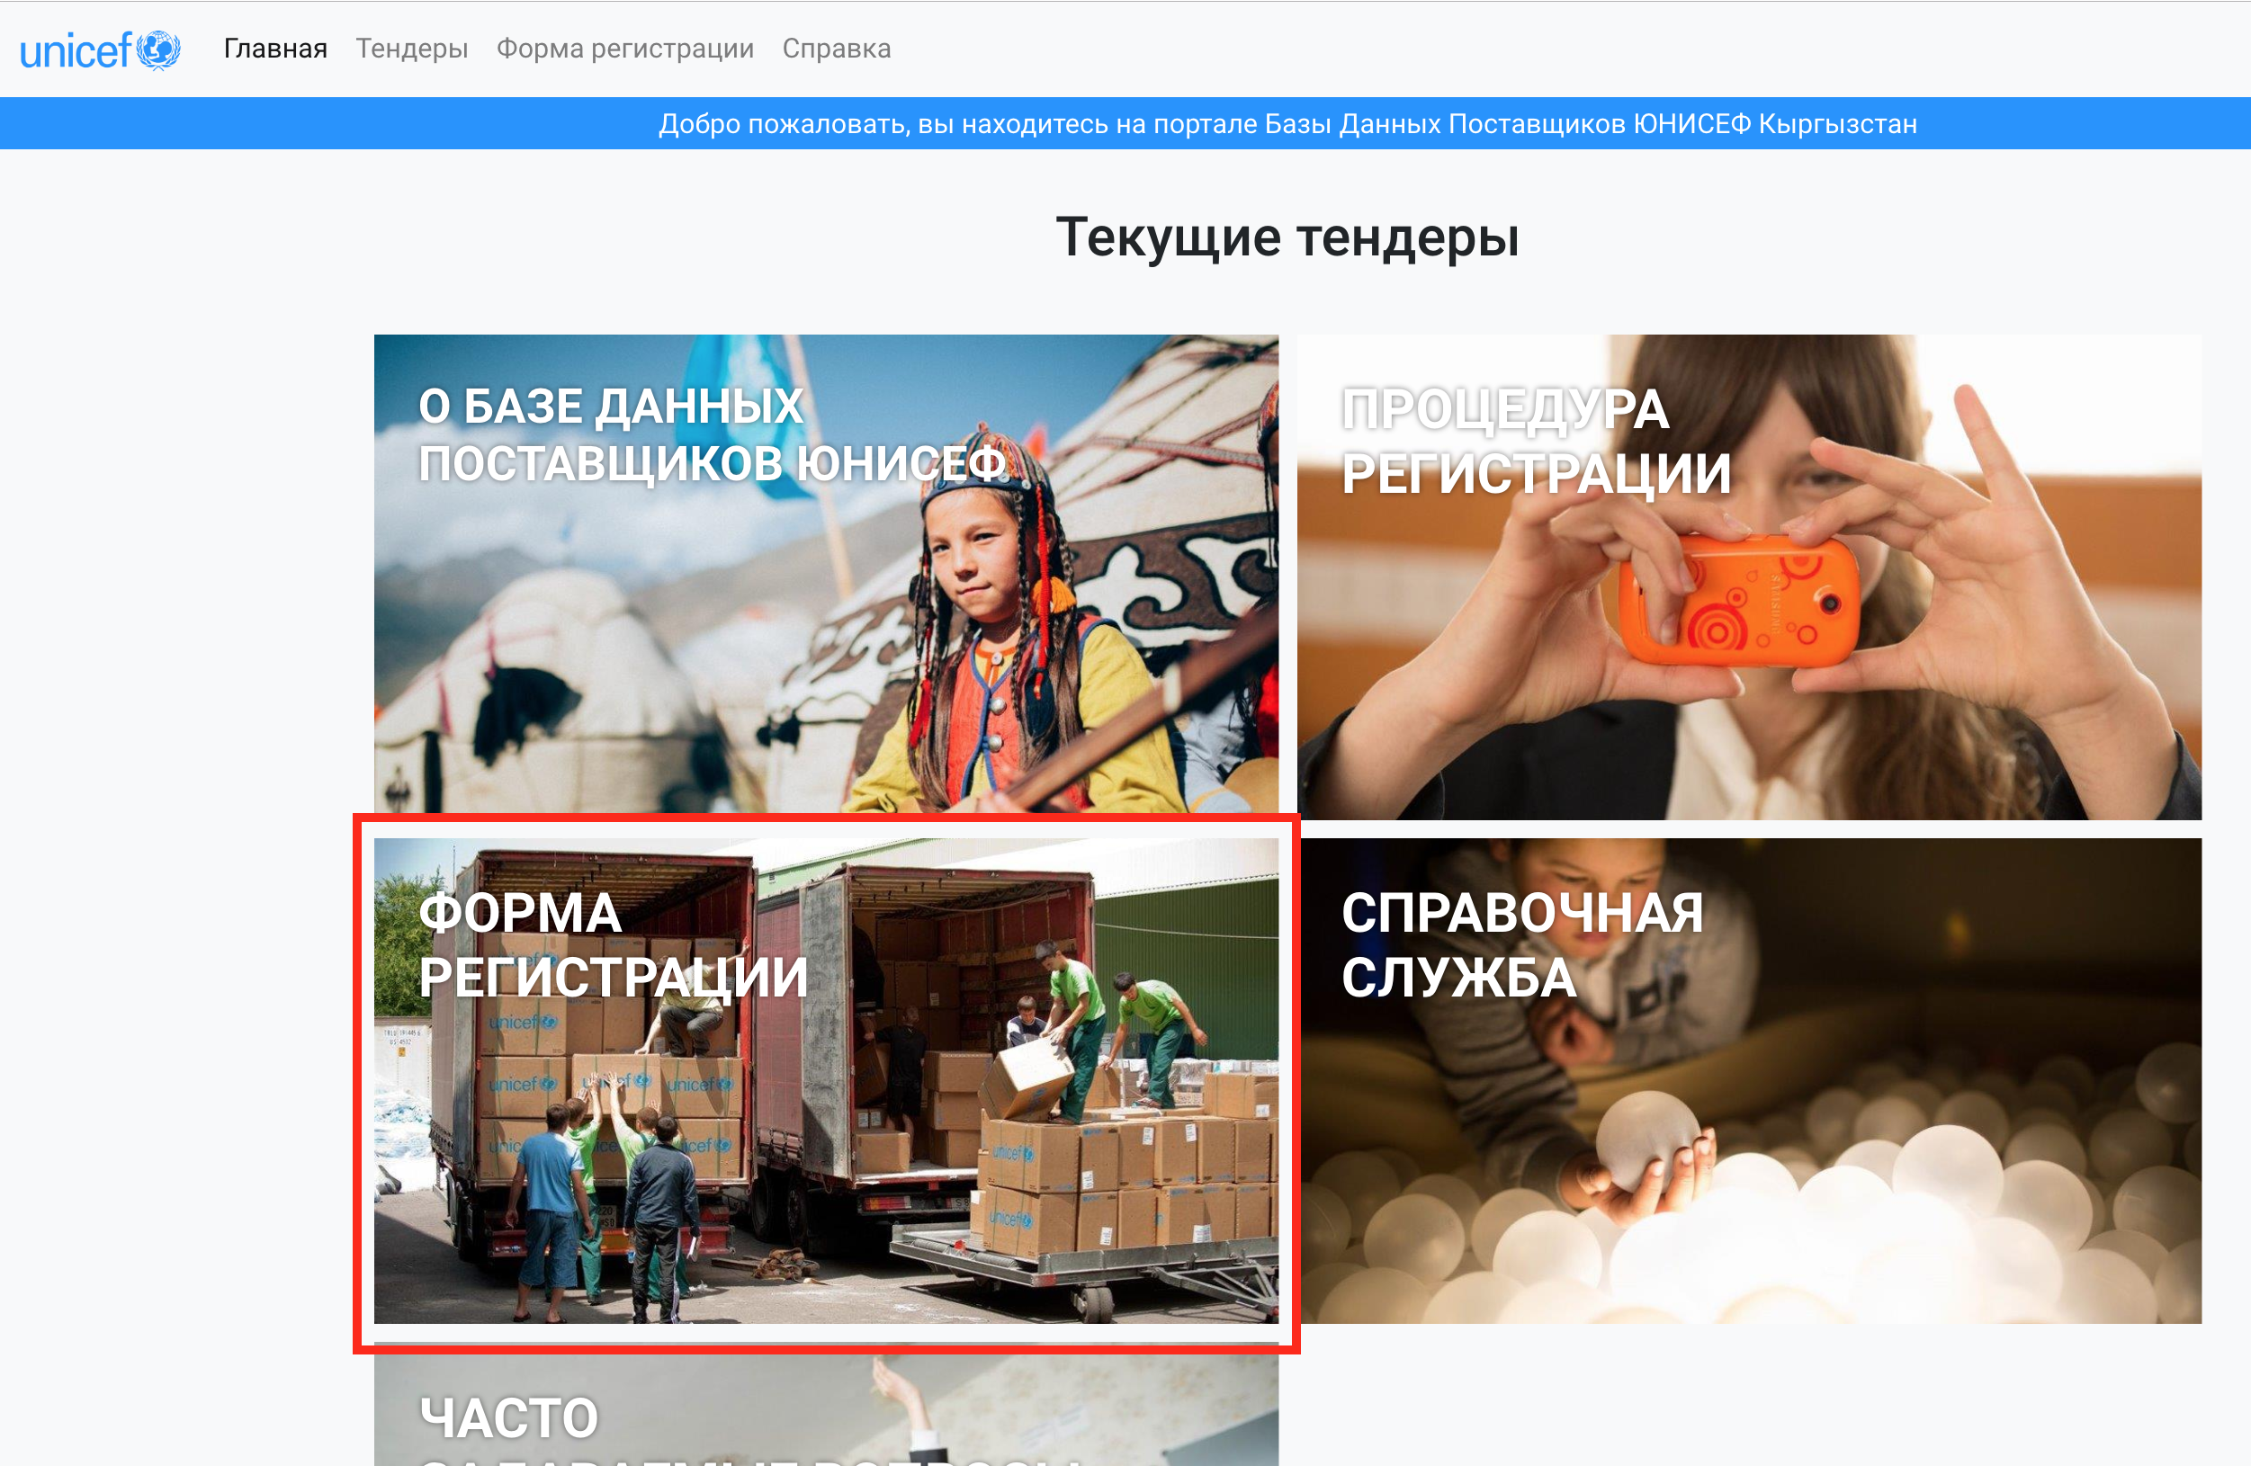
Task: Open the Справка menu item
Action: (836, 49)
